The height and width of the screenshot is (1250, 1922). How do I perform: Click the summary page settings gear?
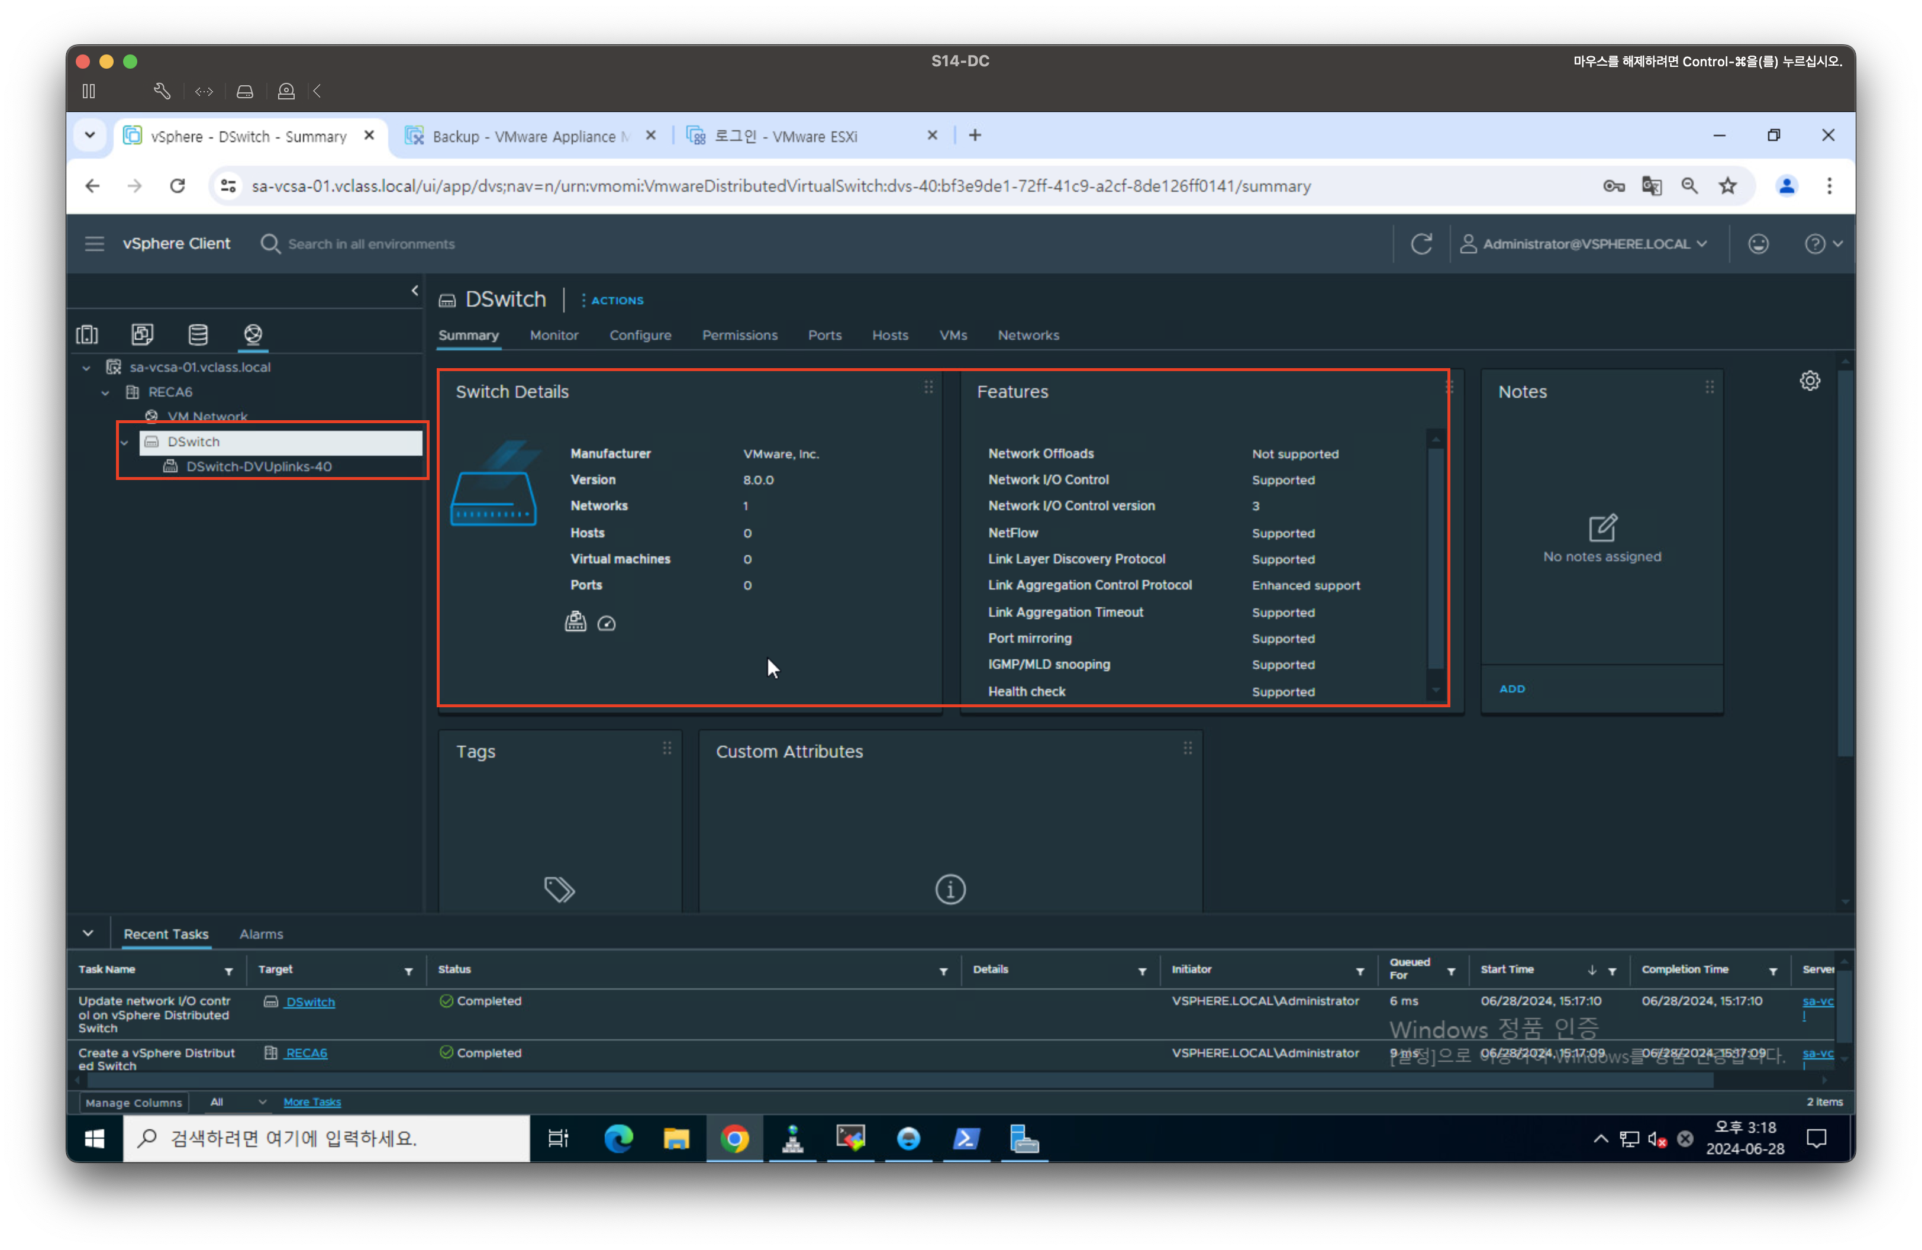(1810, 381)
